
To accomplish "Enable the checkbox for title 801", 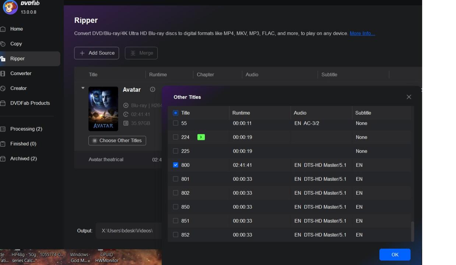I will 176,179.
